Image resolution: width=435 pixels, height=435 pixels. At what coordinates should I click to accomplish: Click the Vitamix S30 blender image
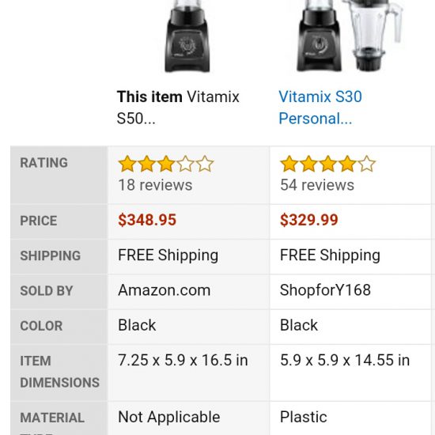pyautogui.click(x=350, y=36)
